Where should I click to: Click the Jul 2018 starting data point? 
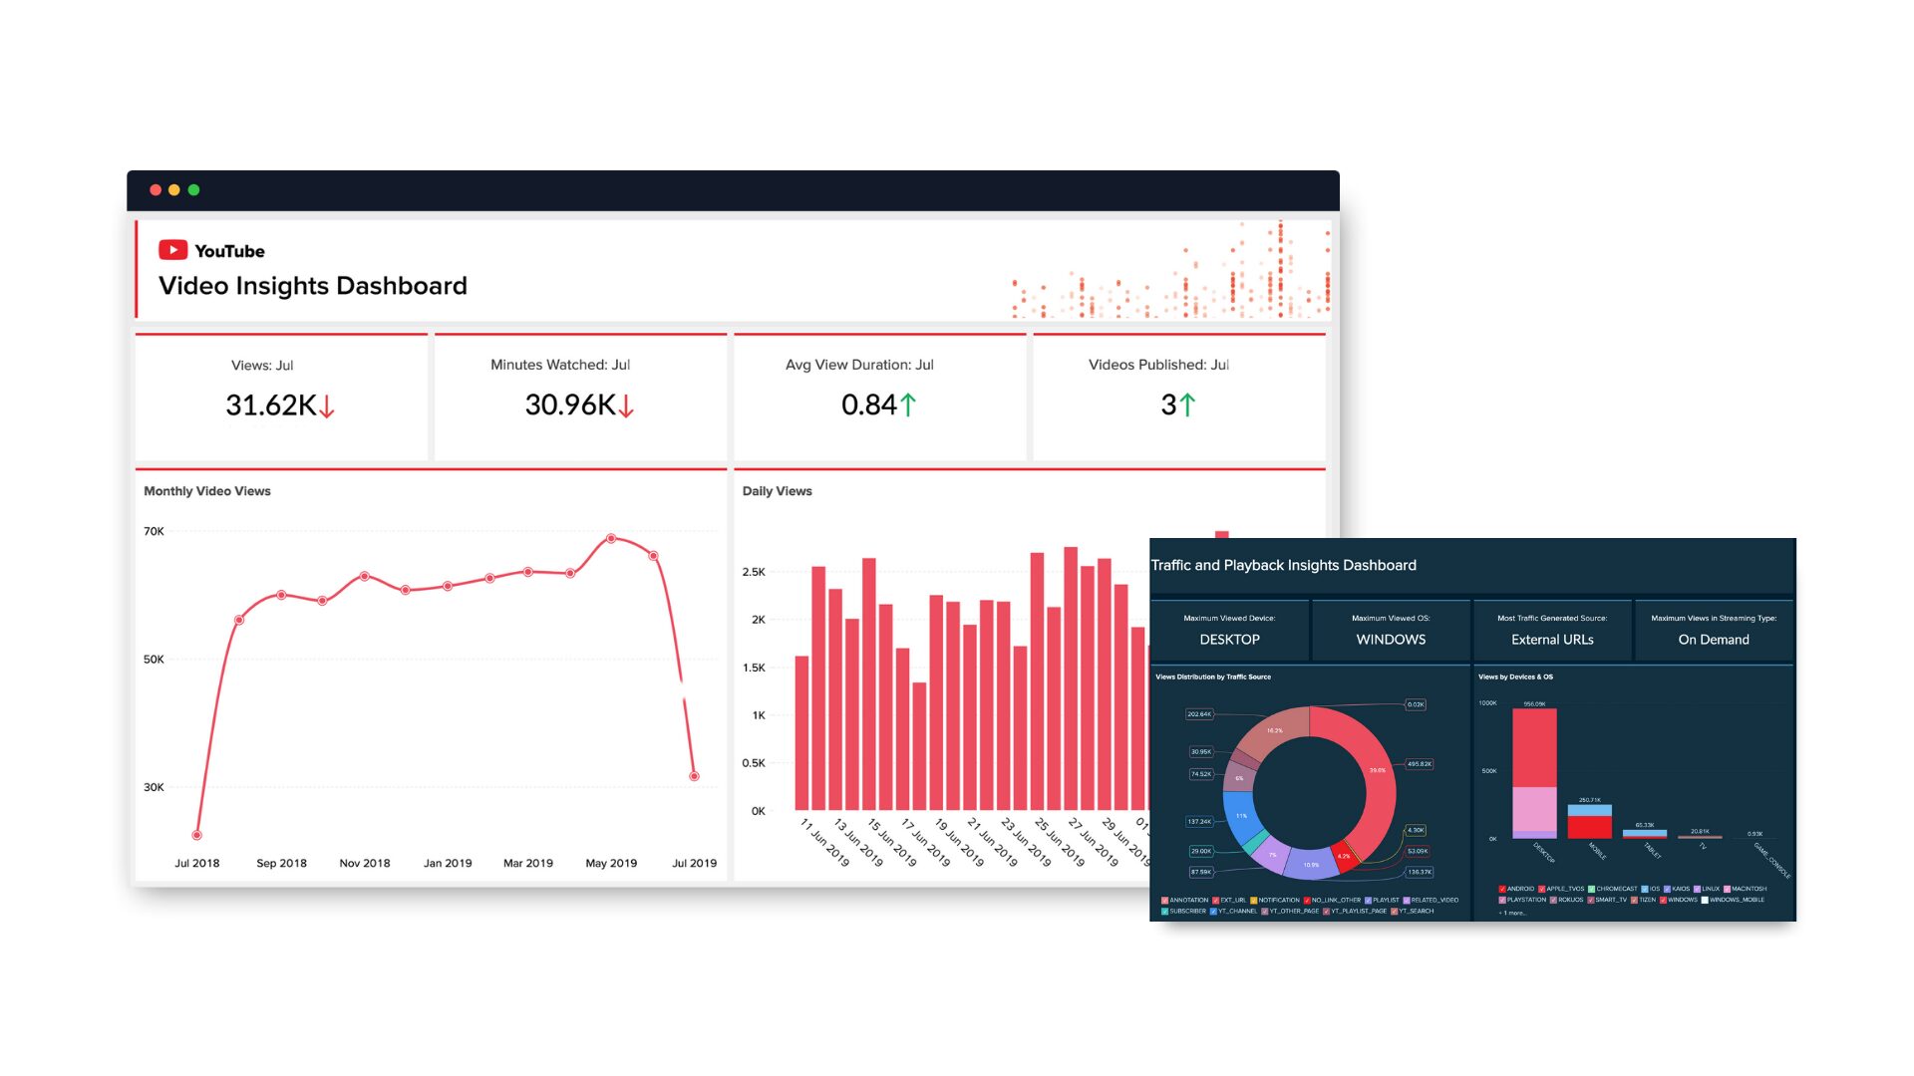[197, 835]
